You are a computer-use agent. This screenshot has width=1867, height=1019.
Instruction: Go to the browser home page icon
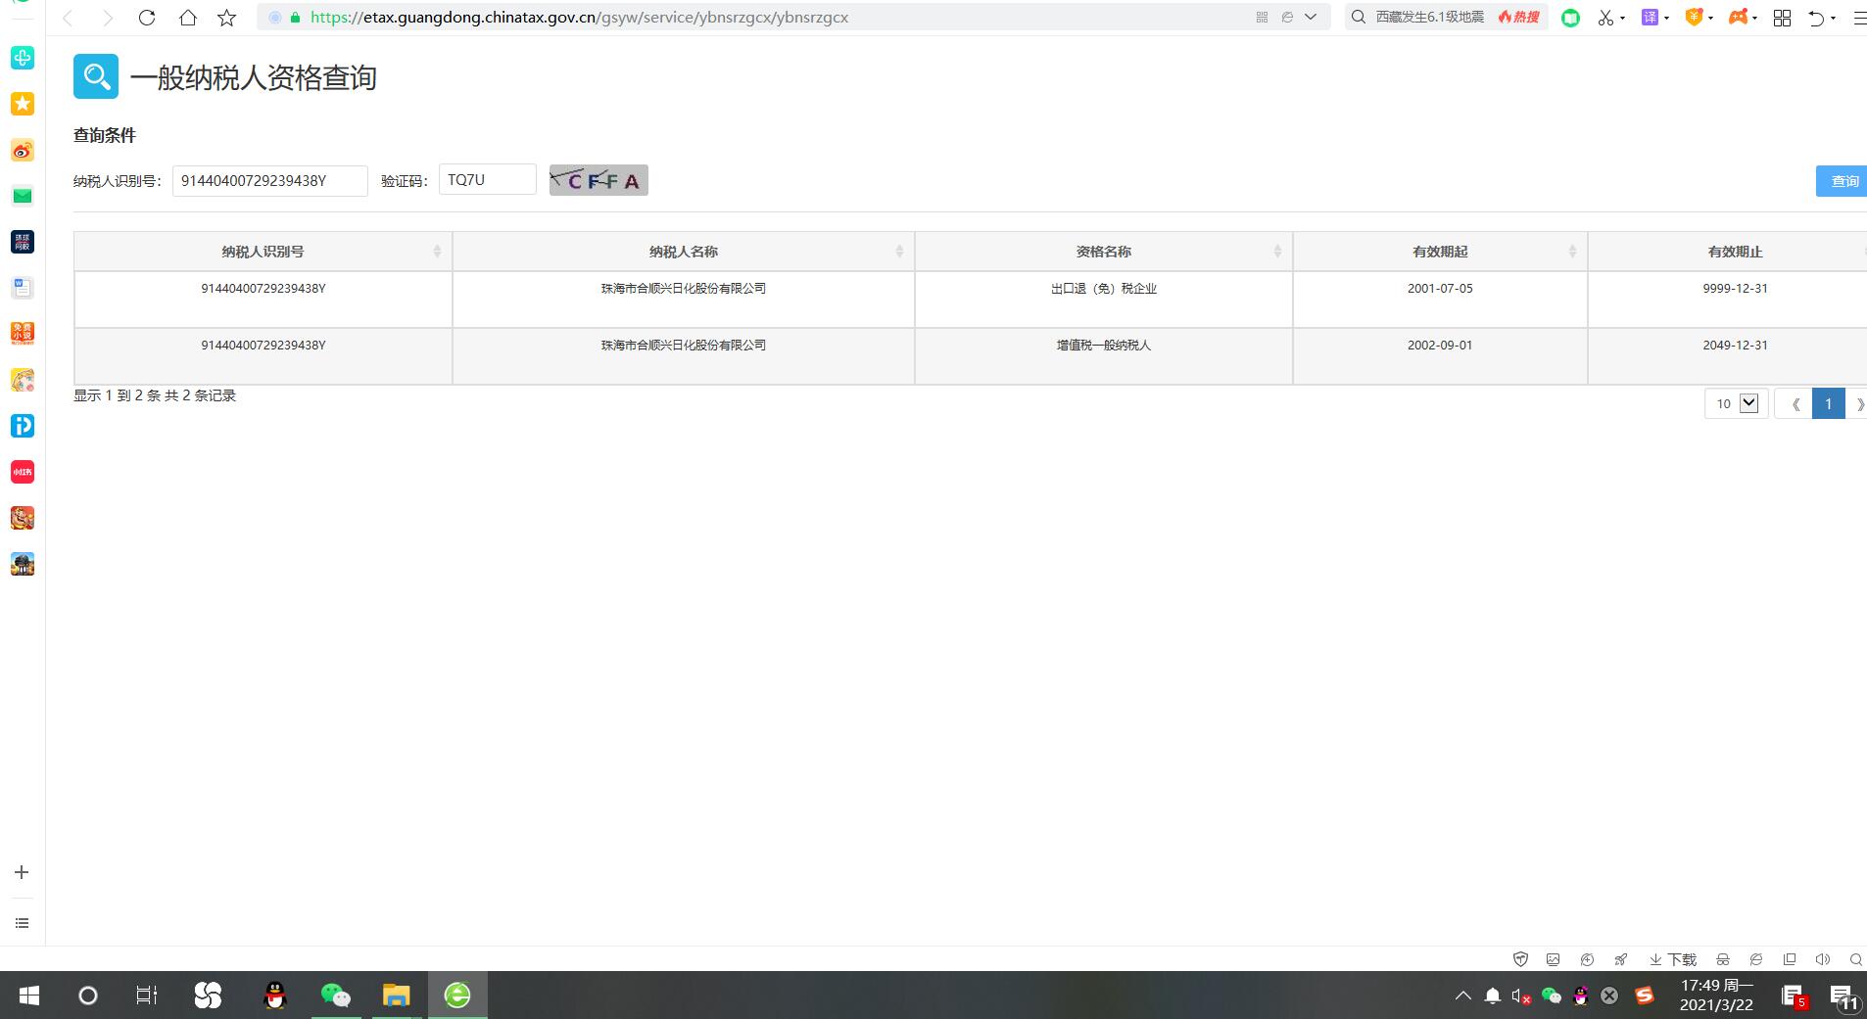(188, 18)
